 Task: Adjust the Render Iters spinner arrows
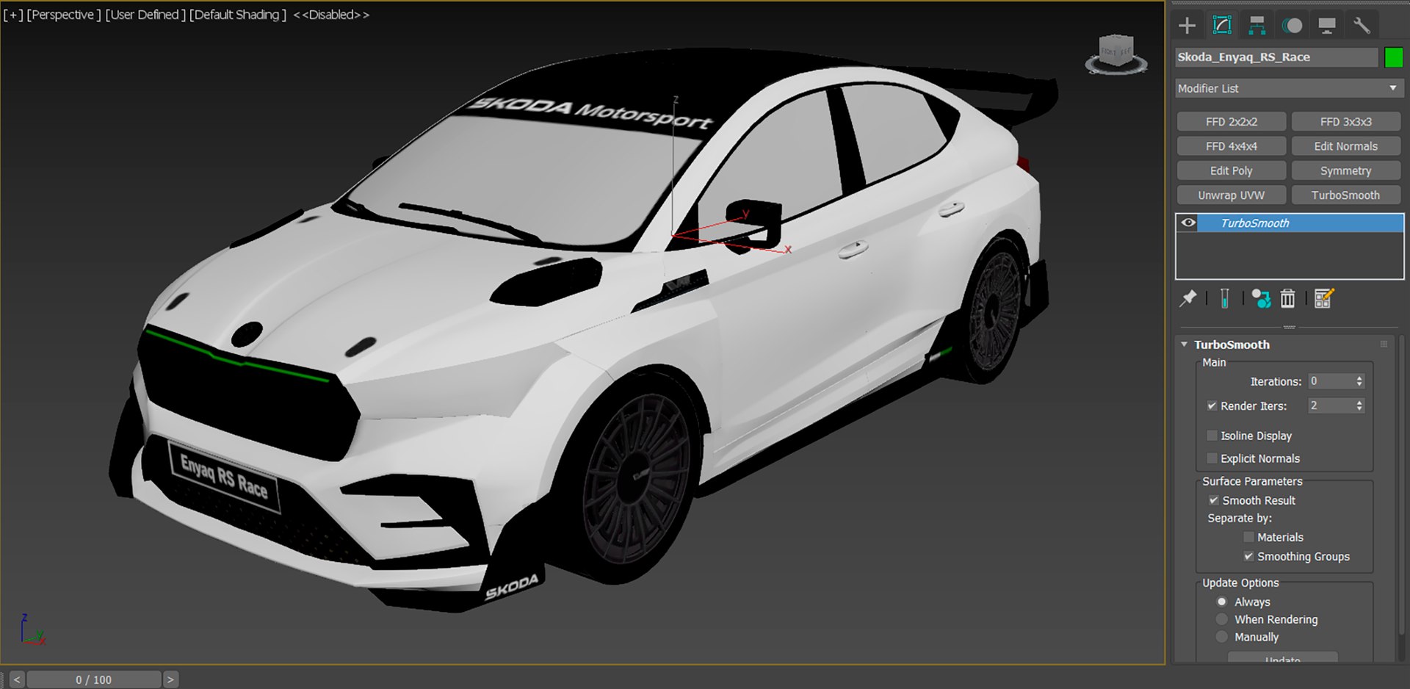[1359, 405]
